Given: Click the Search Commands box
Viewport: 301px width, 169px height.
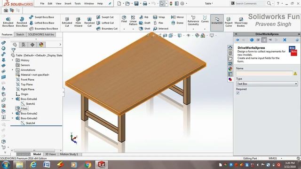Looking at the screenshot, I should click(x=248, y=3).
